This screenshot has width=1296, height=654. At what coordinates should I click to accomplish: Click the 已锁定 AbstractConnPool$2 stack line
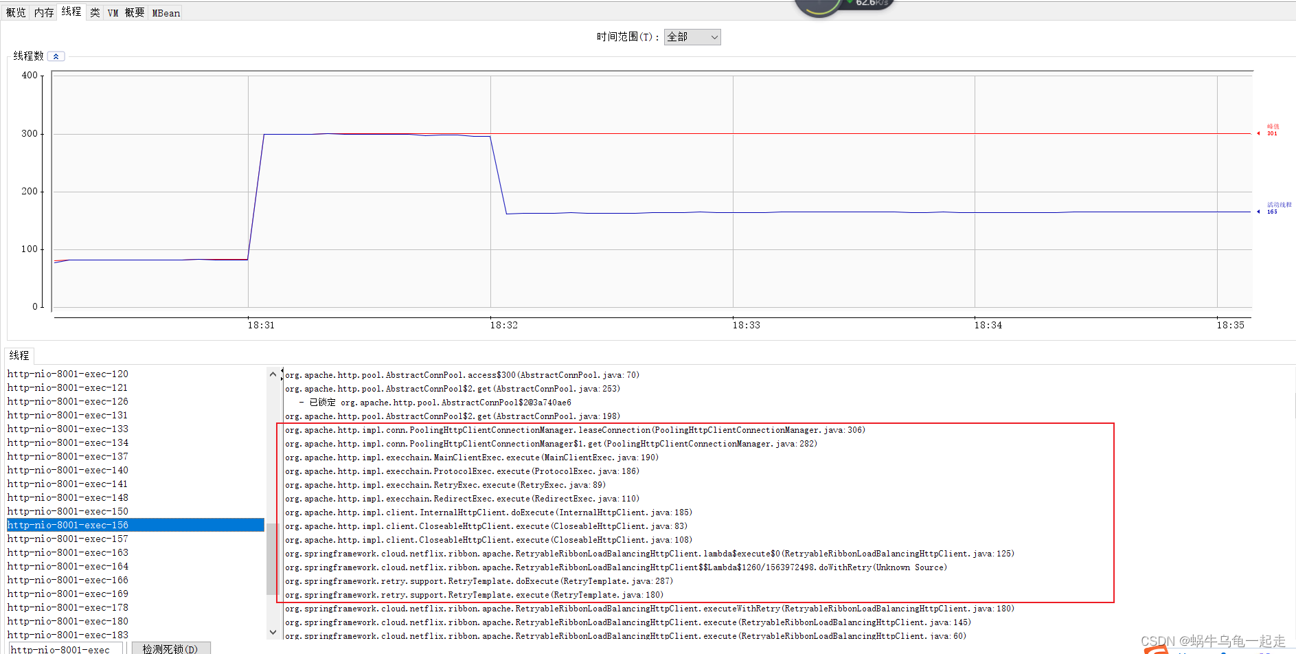pos(435,403)
